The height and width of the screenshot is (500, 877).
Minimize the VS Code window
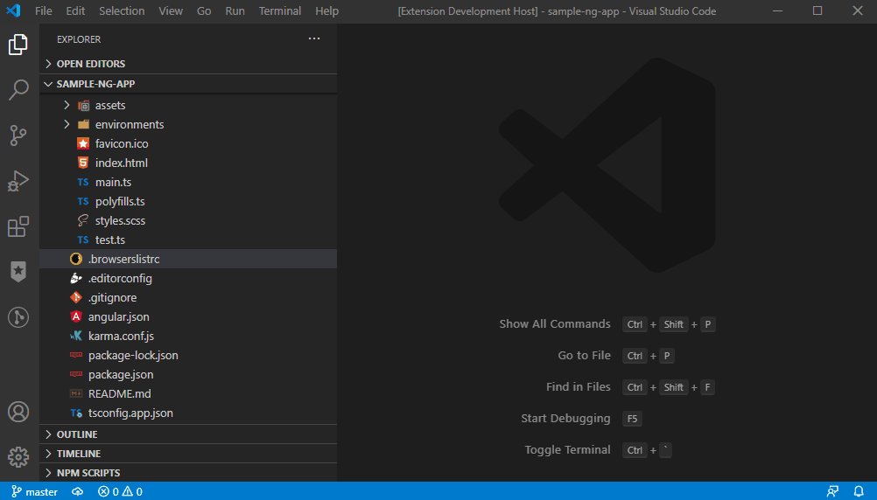click(777, 11)
